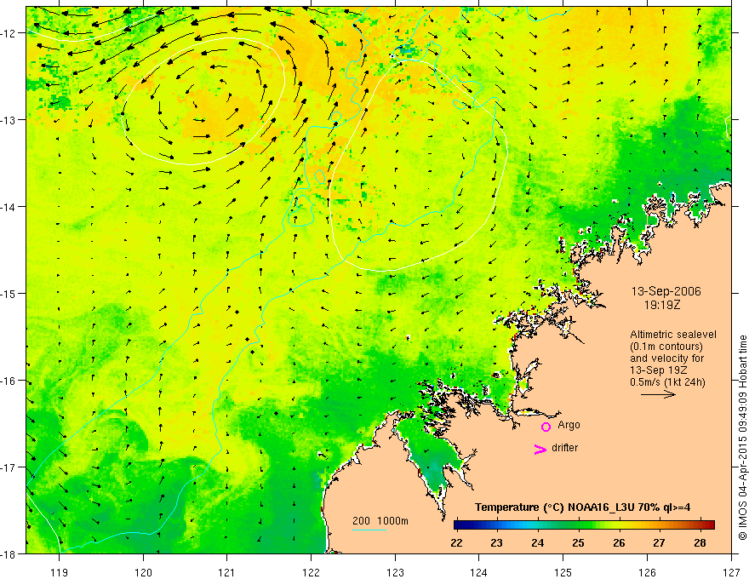749x579 pixels.
Task: Click the longitude axis label '126'
Action: (647, 572)
